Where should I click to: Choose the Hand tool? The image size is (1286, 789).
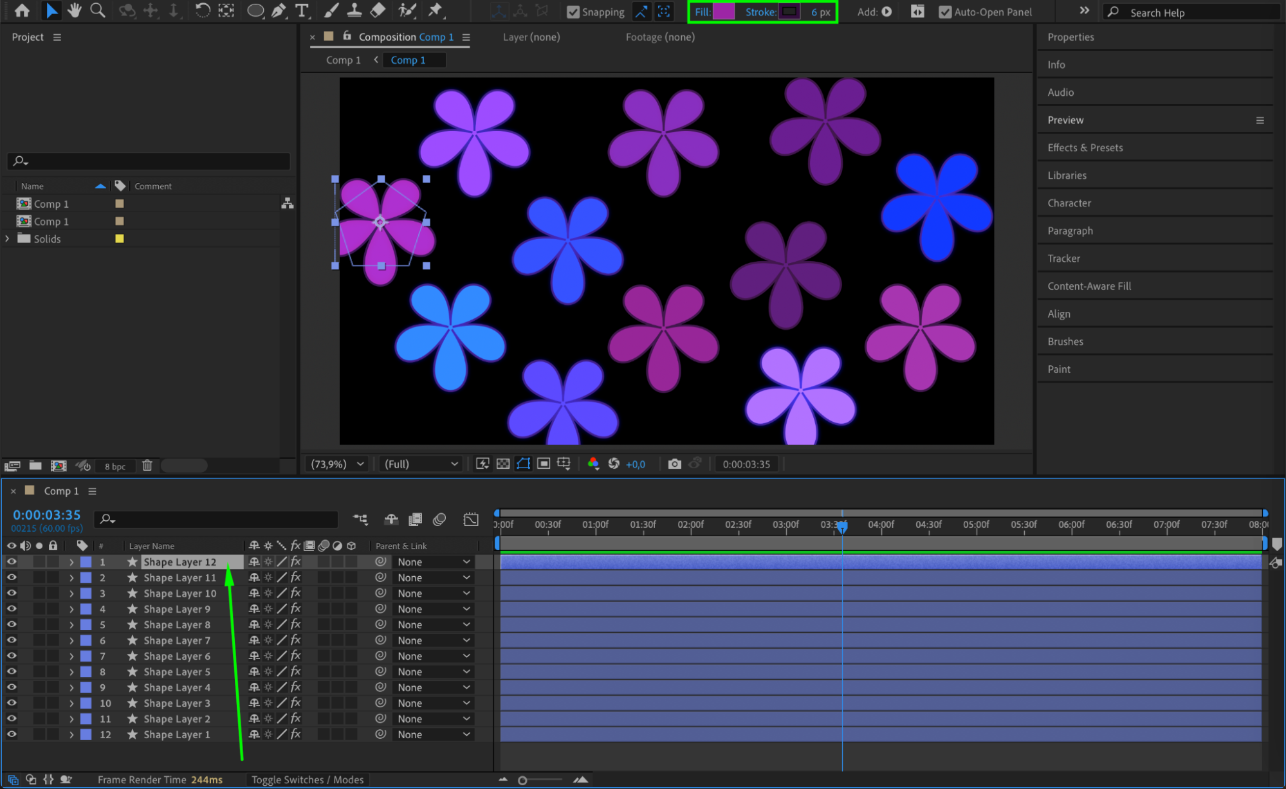[x=75, y=11]
